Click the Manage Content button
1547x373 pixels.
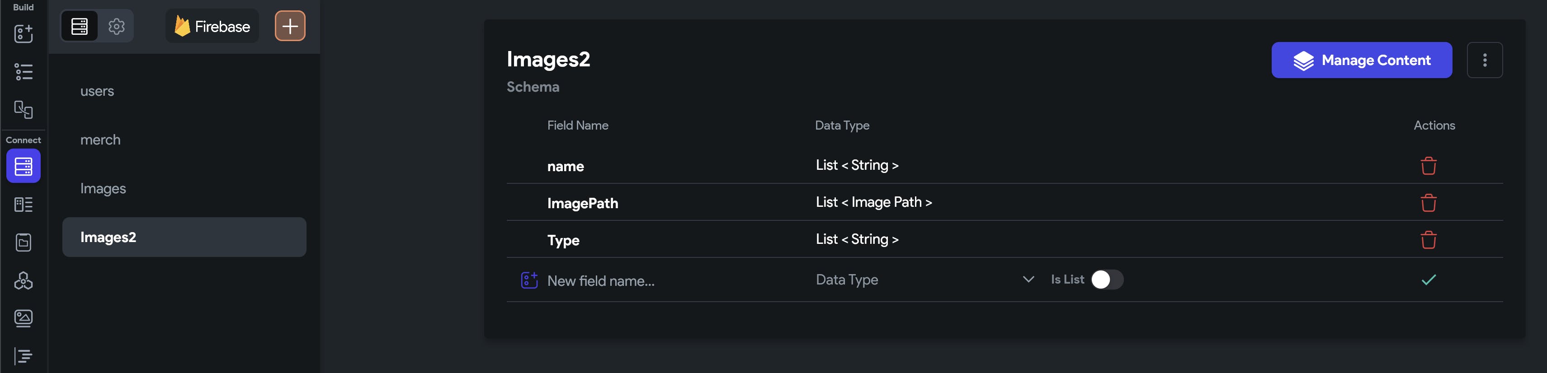[1362, 60]
